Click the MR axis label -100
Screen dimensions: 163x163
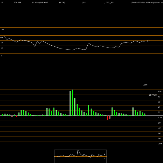160,144
